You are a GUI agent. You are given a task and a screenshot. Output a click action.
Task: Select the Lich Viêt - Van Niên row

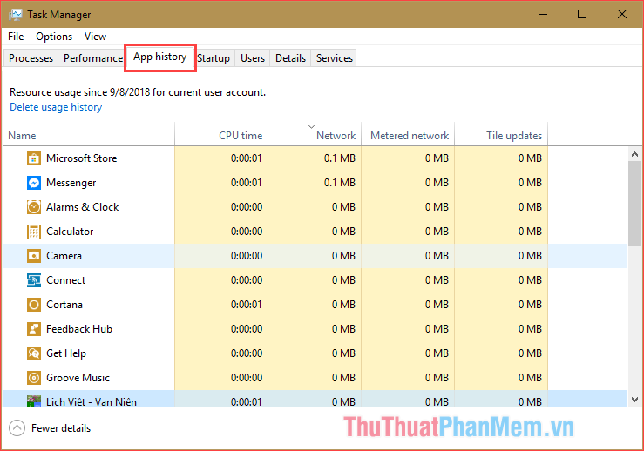(x=315, y=399)
